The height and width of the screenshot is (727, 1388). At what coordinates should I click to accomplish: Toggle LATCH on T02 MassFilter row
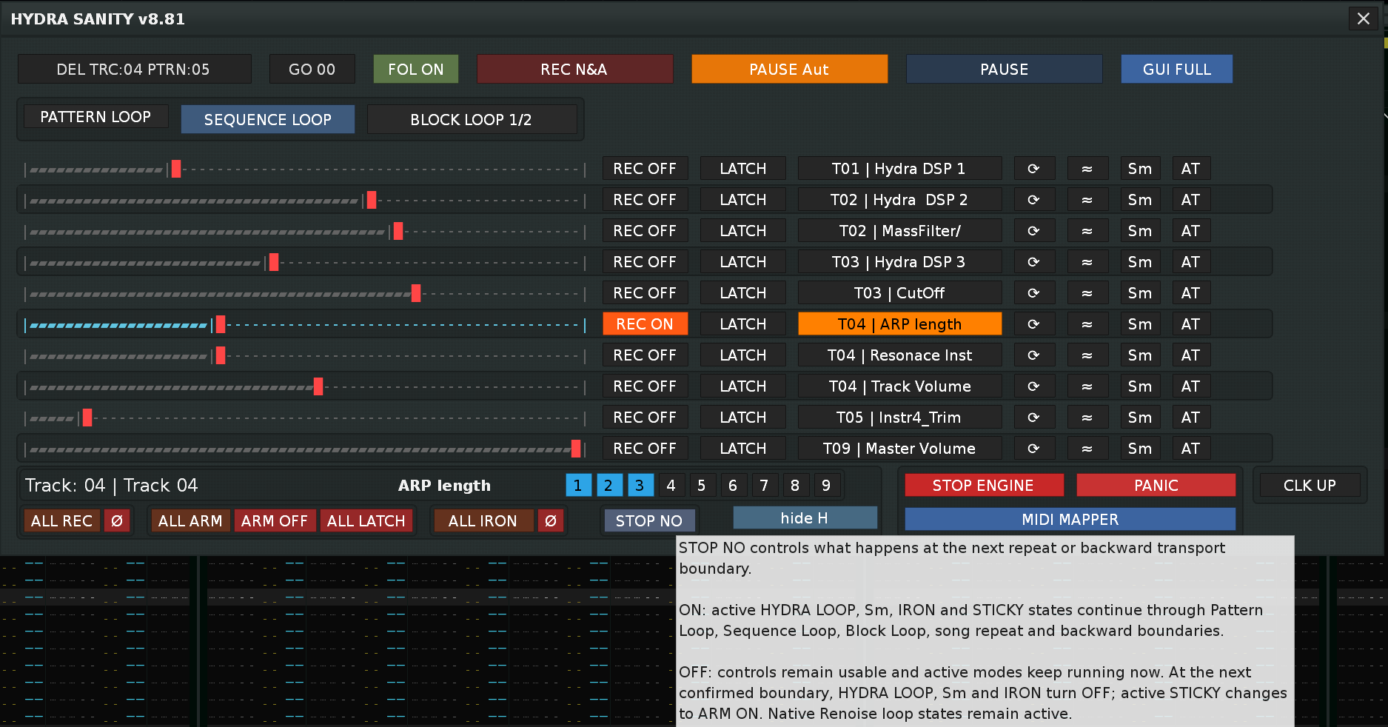click(743, 231)
